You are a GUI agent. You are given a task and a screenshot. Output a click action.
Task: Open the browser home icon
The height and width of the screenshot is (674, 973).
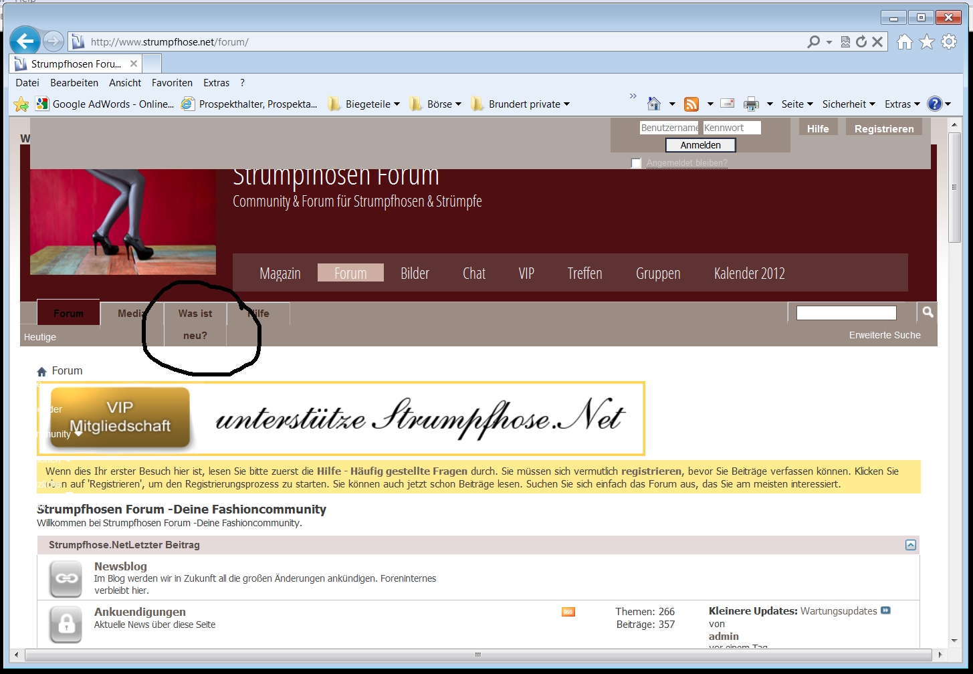tap(904, 42)
